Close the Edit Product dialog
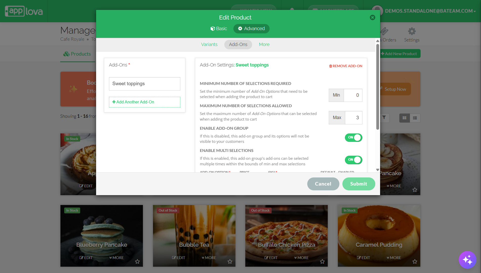The width and height of the screenshot is (481, 273). point(372,17)
